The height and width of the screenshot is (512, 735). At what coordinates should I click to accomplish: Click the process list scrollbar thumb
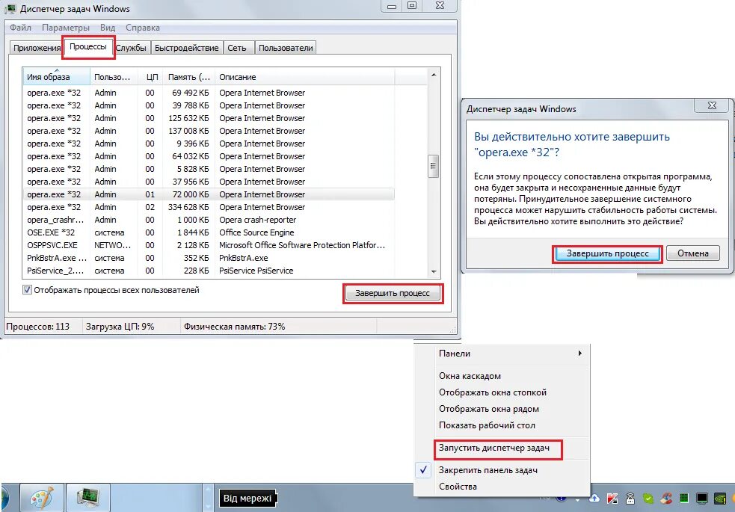tap(434, 166)
